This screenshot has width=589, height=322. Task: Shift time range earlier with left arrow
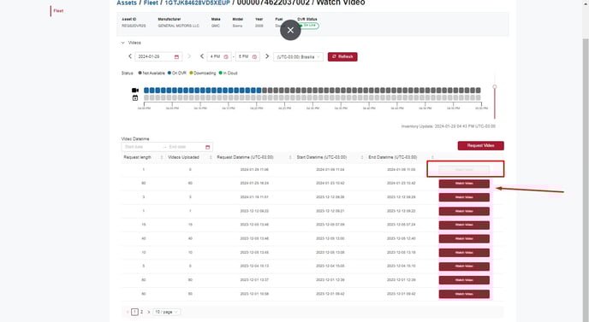pyautogui.click(x=202, y=56)
